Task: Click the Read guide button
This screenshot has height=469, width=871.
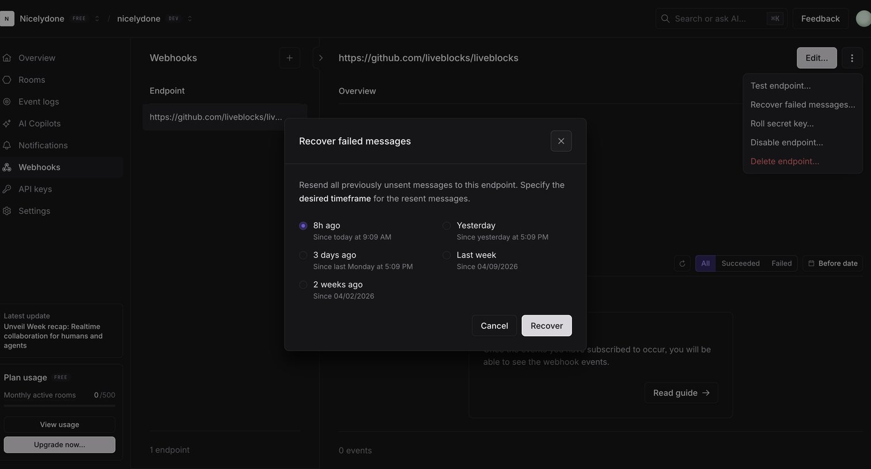Action: (681, 393)
